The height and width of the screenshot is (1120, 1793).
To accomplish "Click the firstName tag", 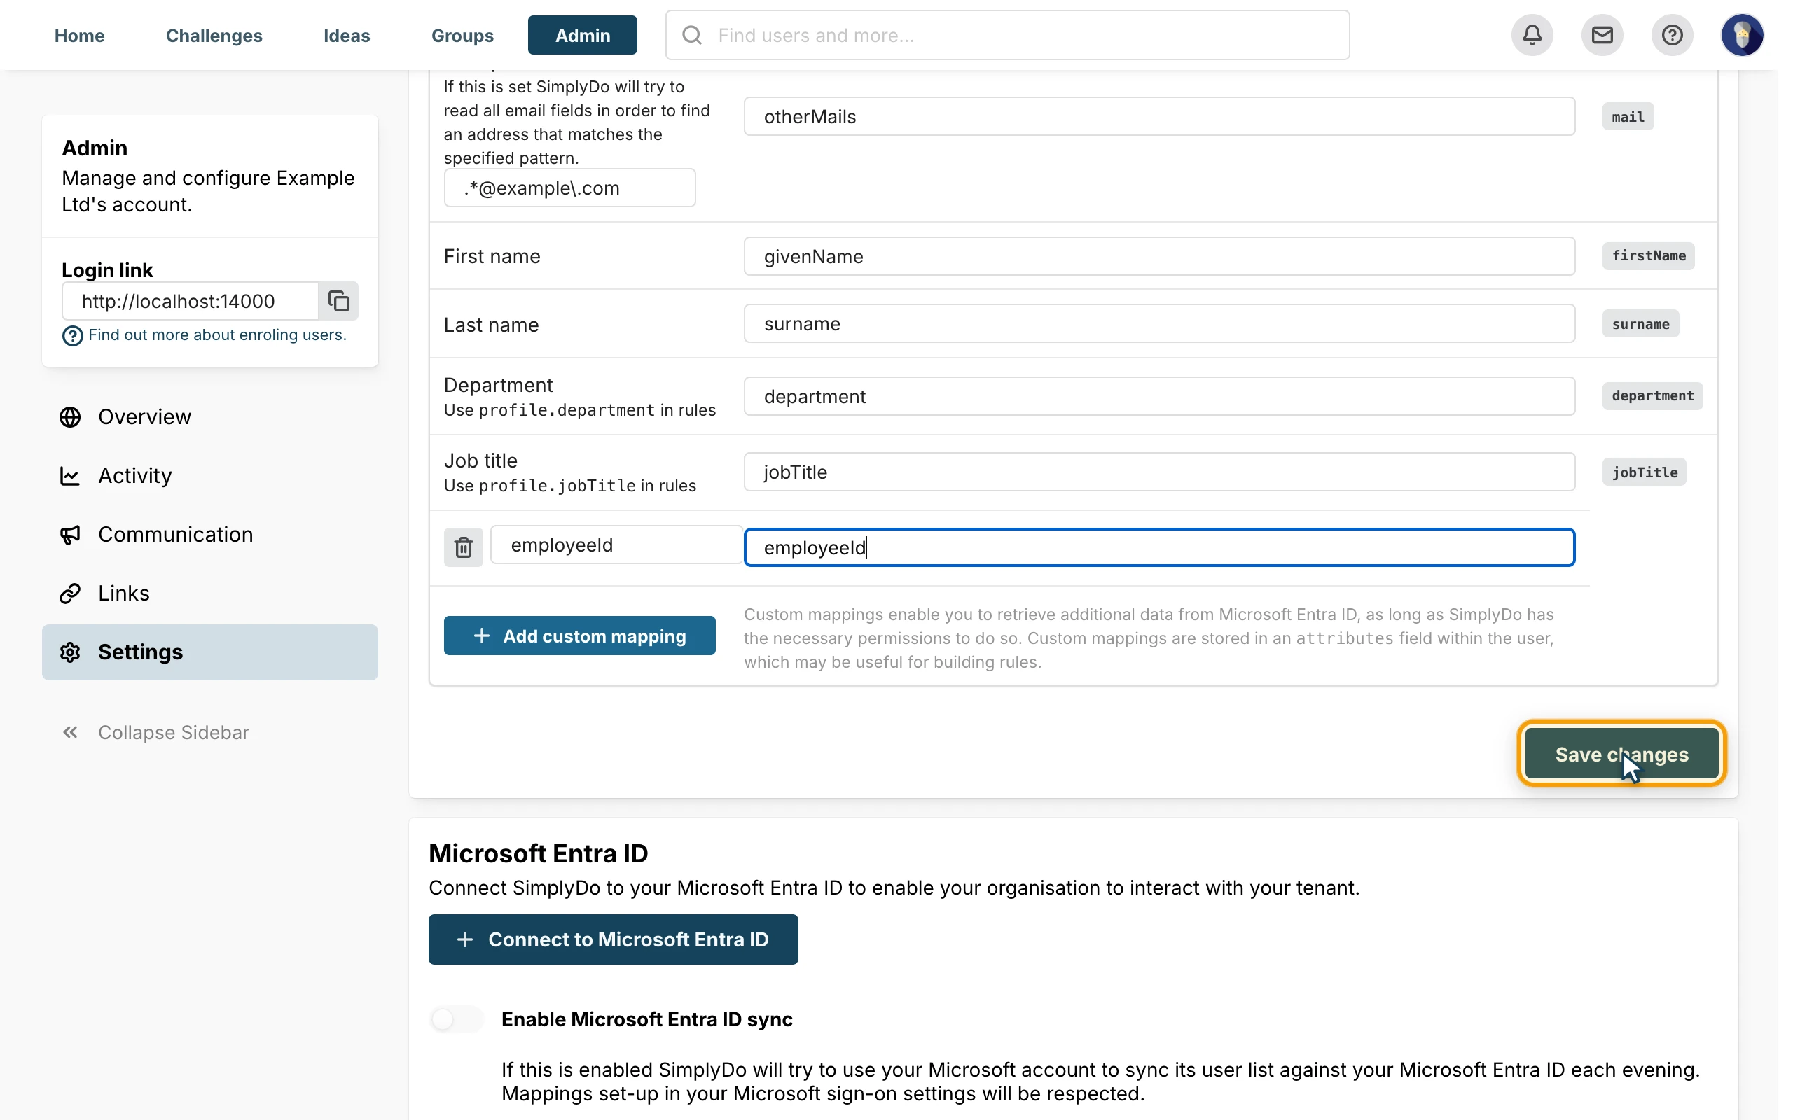I will tap(1649, 256).
